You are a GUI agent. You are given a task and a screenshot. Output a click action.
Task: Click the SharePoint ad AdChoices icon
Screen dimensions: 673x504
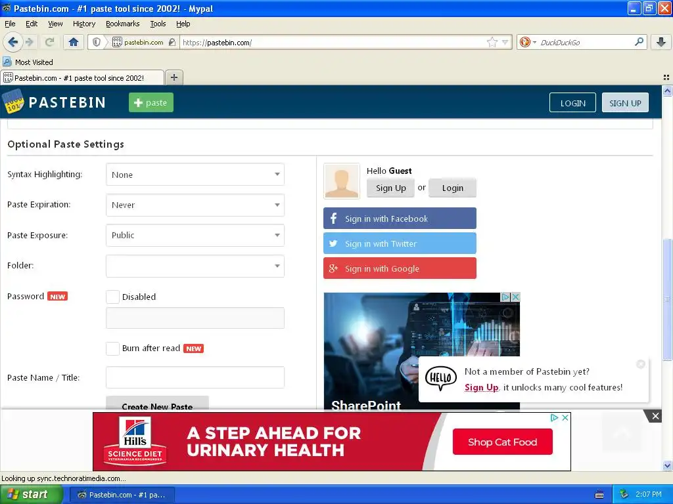(x=505, y=297)
